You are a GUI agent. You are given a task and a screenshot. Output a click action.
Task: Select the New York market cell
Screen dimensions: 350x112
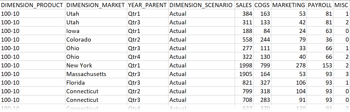point(96,65)
